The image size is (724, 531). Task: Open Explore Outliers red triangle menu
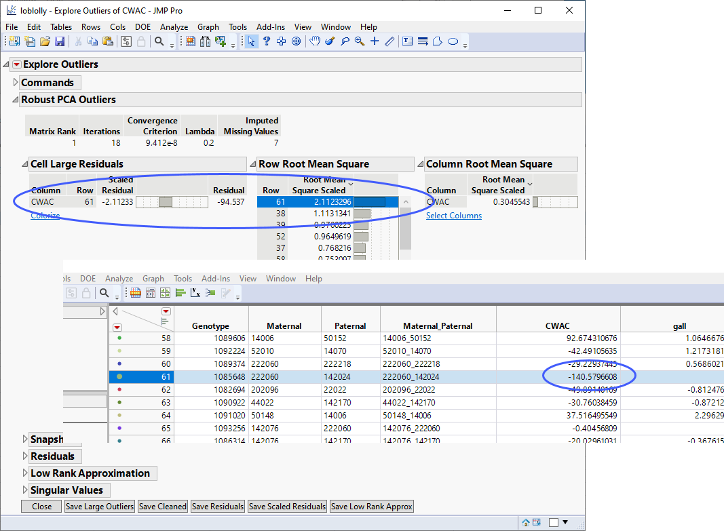tap(17, 64)
